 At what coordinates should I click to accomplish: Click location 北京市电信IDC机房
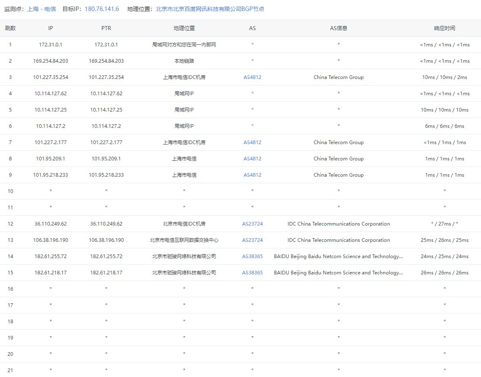tap(184, 224)
